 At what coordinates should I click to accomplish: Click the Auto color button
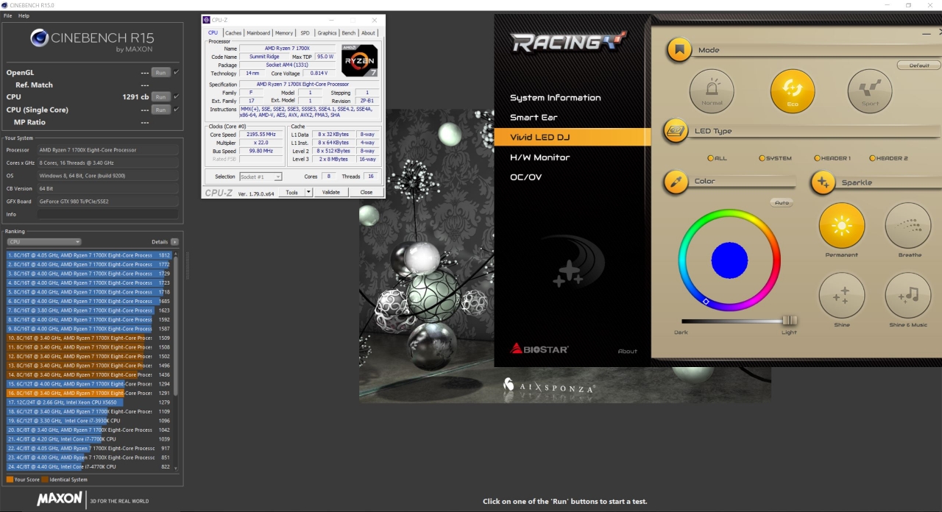[x=782, y=202]
